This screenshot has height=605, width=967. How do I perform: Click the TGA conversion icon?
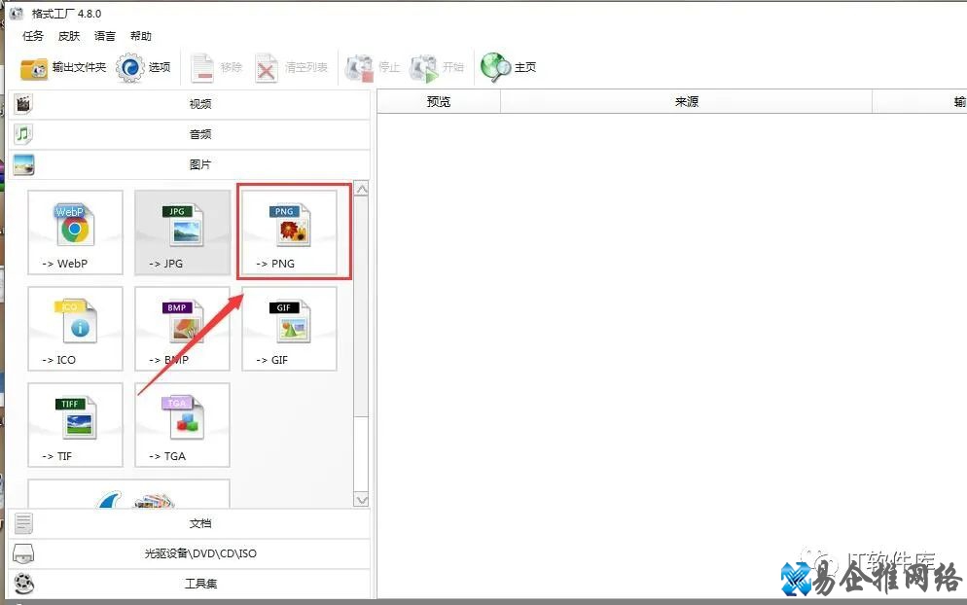point(182,424)
